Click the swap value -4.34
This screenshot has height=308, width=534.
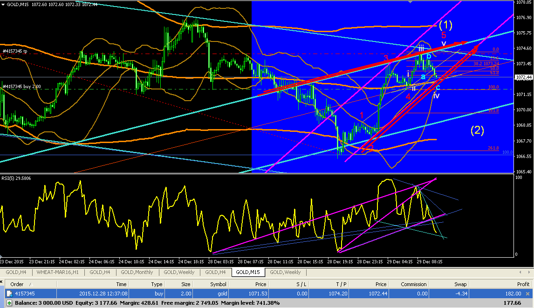pyautogui.click(x=461, y=294)
